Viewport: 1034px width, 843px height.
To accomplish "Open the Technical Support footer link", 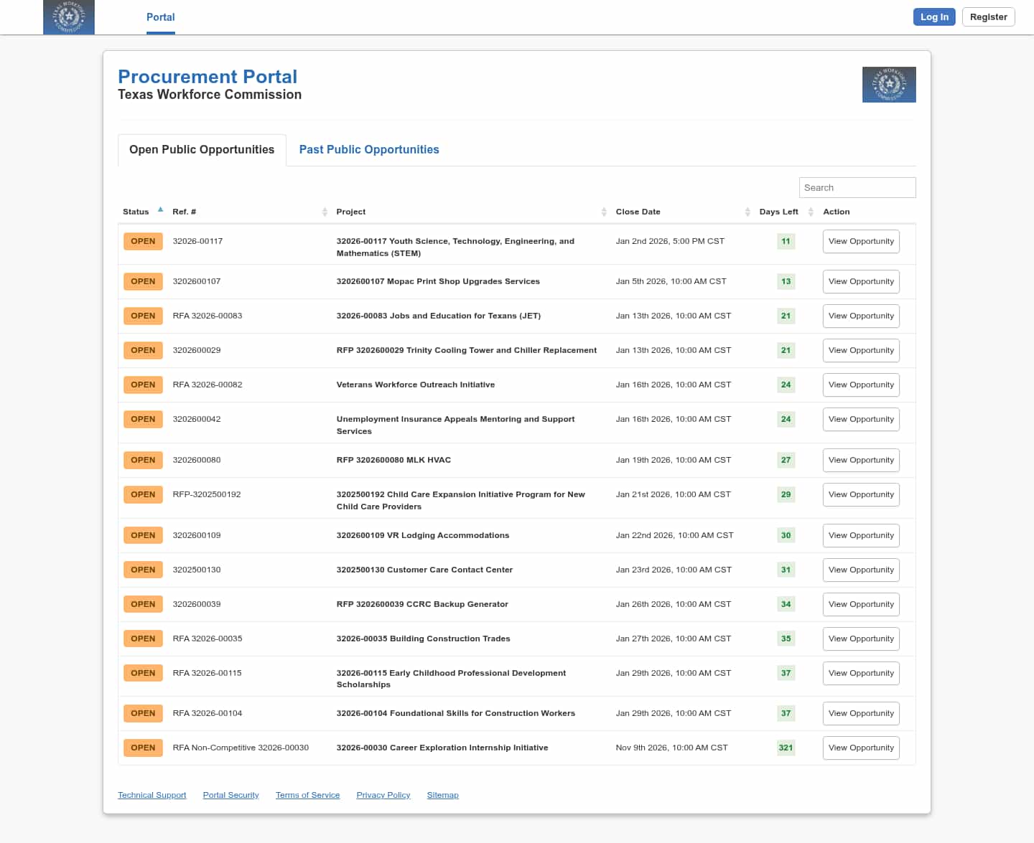I will pyautogui.click(x=152, y=795).
